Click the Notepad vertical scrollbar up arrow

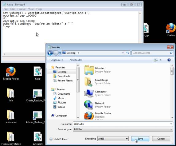[x=140, y=13]
